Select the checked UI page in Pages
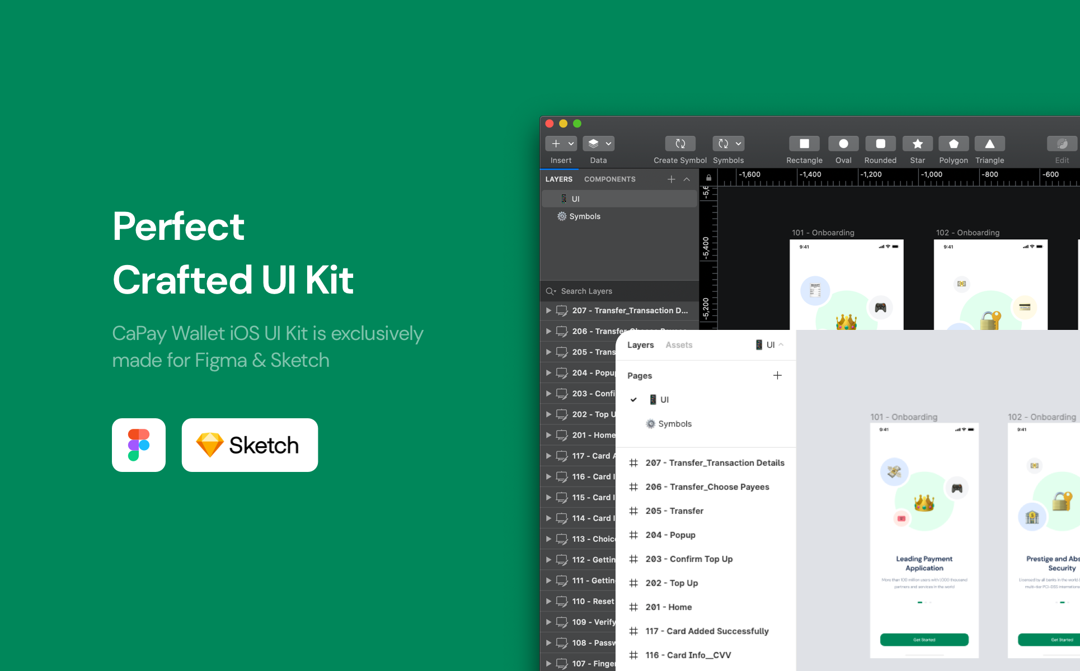 (x=664, y=400)
